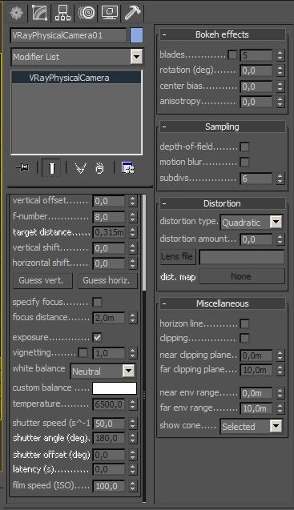Select VRayPhysicalCamera in modifier stack
The height and width of the screenshot is (510, 294).
(77, 78)
